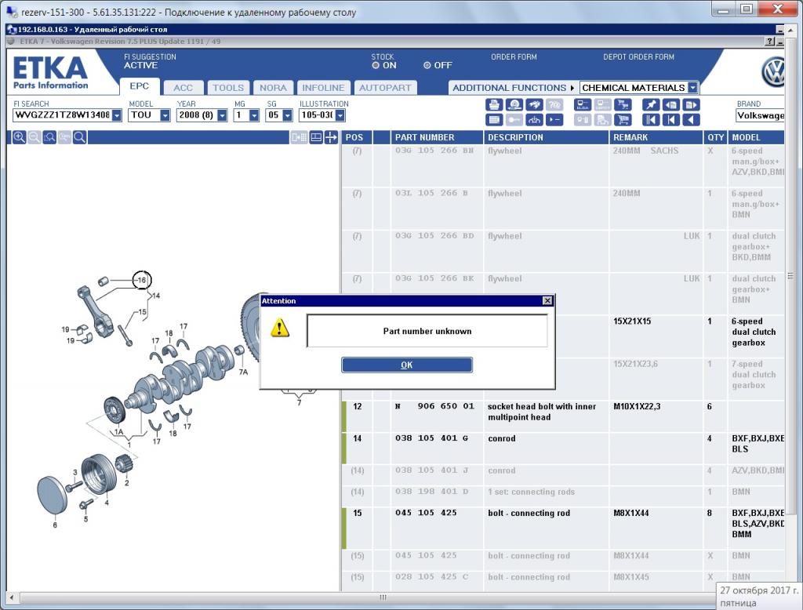Open the ORDER FORM link
803x610 pixels.
click(514, 57)
